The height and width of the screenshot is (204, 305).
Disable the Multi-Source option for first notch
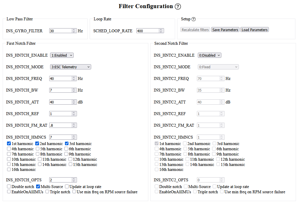coord(38,187)
